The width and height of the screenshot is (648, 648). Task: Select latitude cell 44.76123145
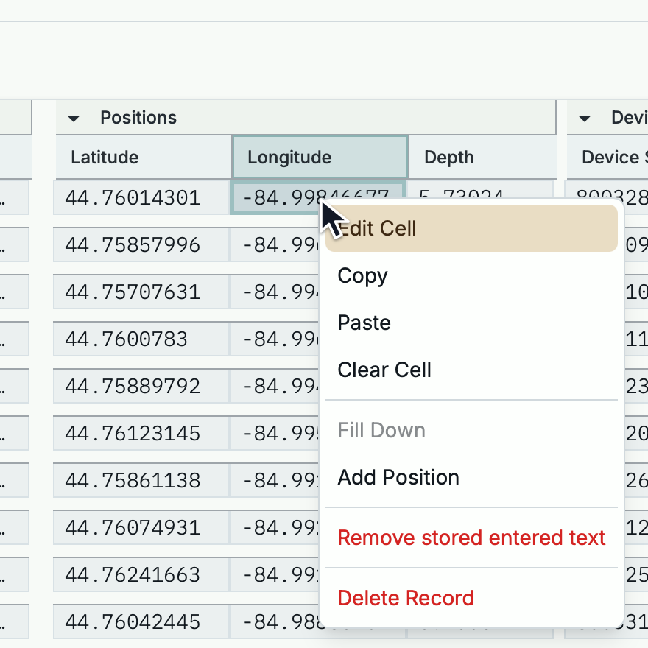pyautogui.click(x=141, y=433)
